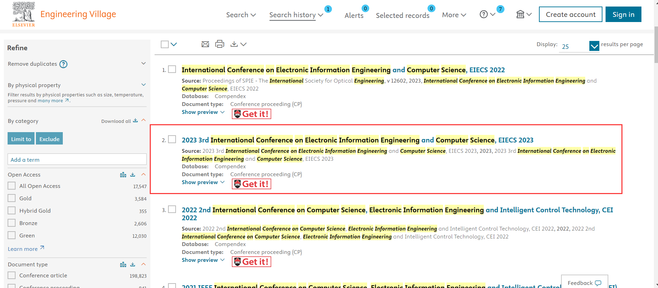The width and height of the screenshot is (658, 288).
Task: Click the Engineering Village home link
Action: point(78,14)
